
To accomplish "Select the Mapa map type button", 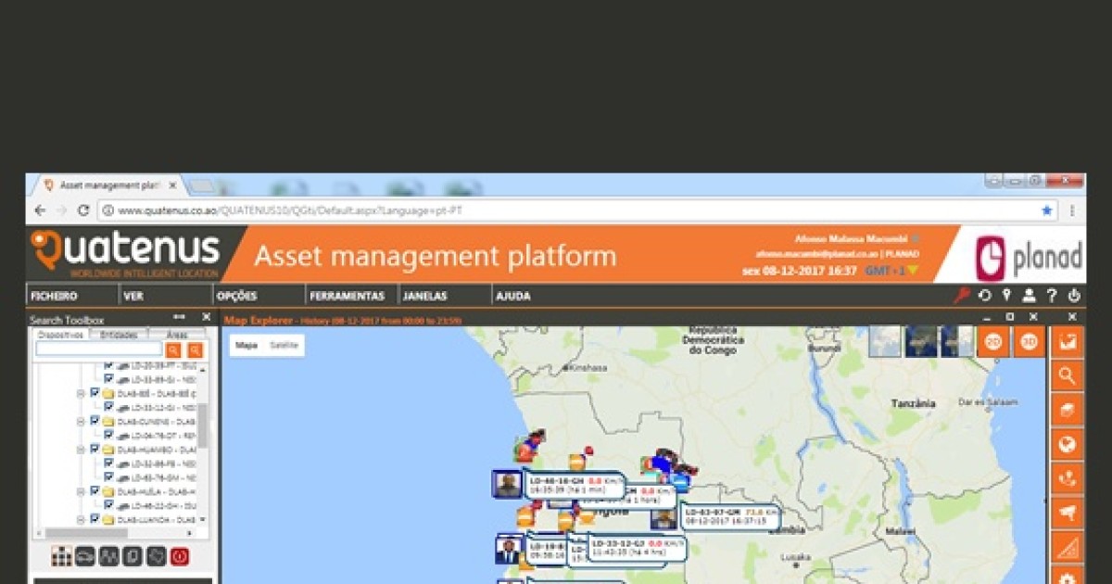I will pos(246,345).
